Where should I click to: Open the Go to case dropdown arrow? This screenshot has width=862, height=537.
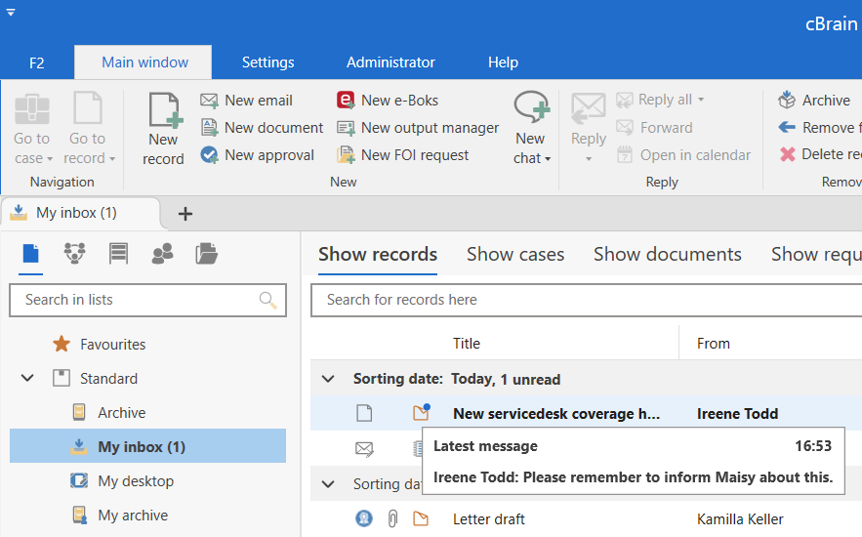click(50, 159)
